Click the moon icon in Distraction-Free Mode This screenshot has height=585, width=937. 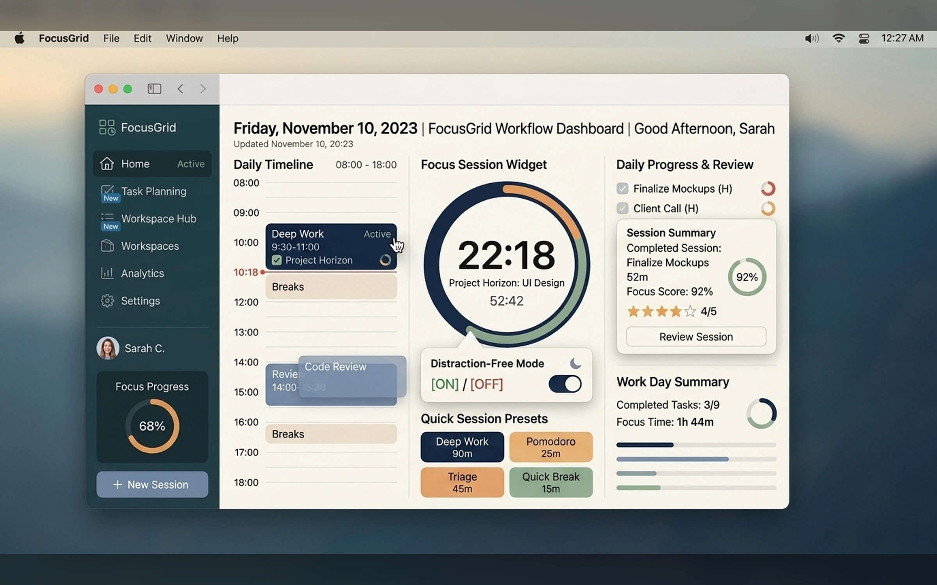pyautogui.click(x=575, y=363)
